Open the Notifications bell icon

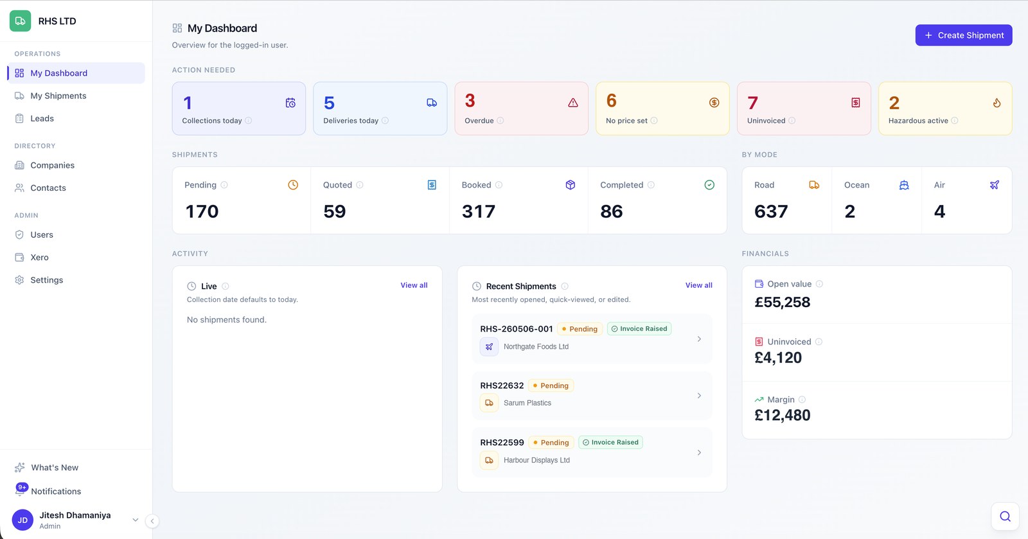point(20,491)
